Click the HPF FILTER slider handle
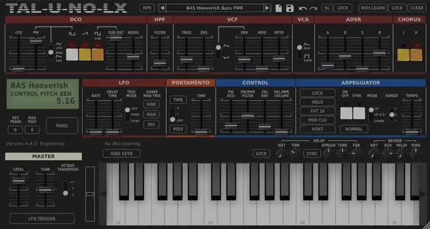Screen dimensions: 430x229 point(160,63)
